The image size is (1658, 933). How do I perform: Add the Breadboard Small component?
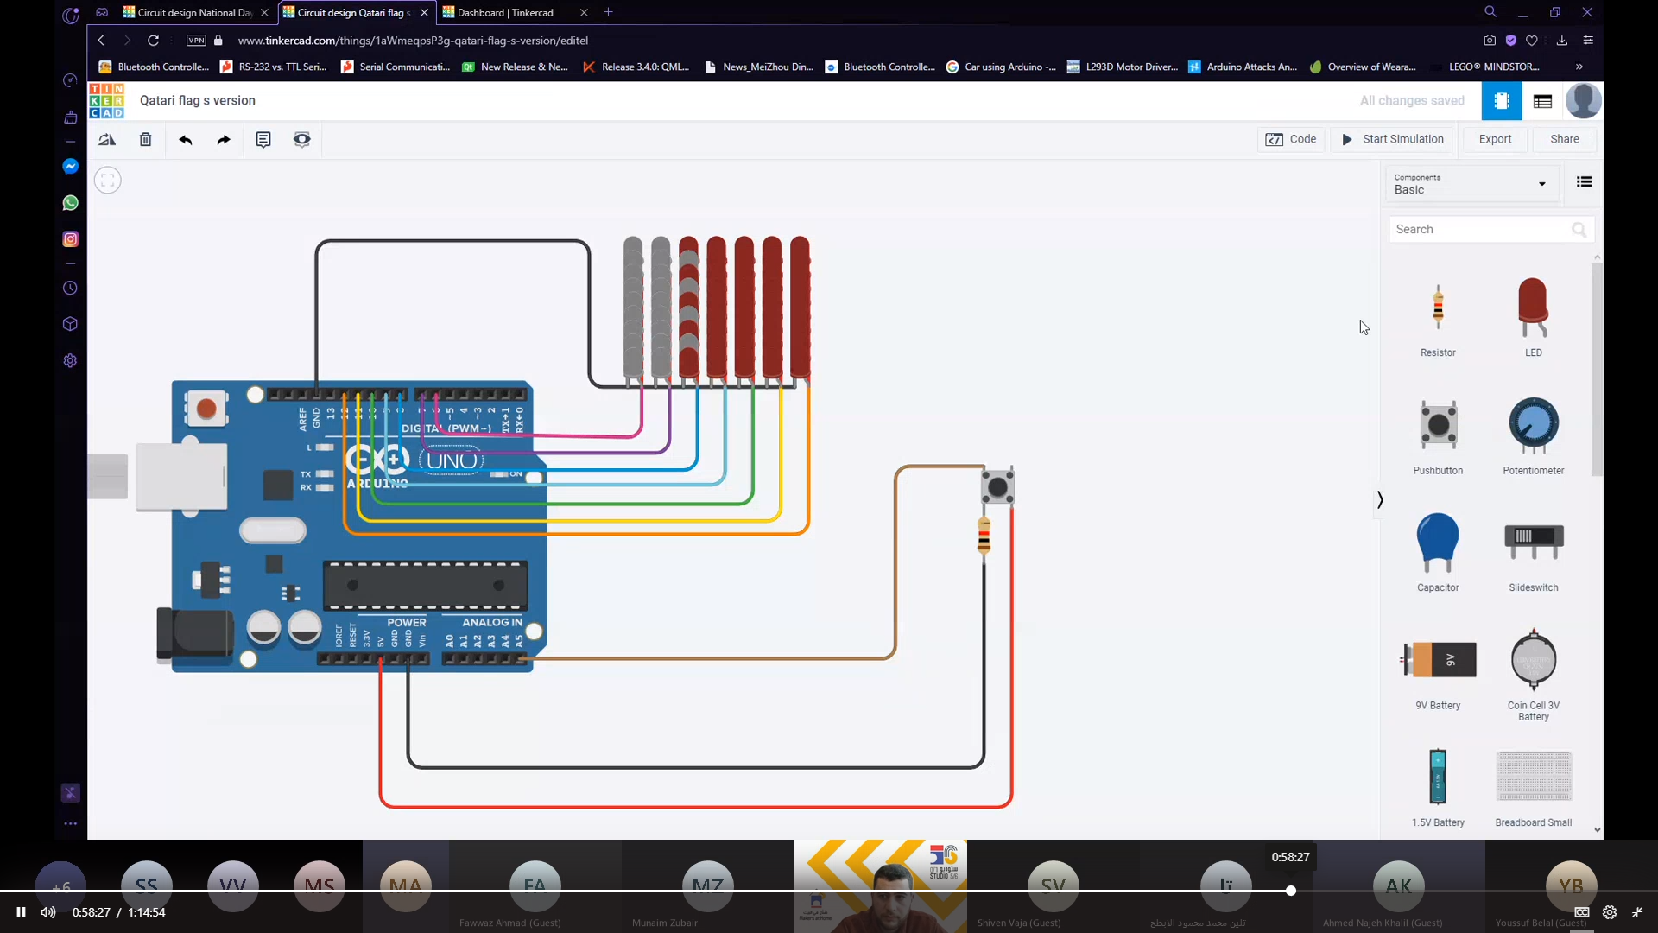tap(1534, 790)
